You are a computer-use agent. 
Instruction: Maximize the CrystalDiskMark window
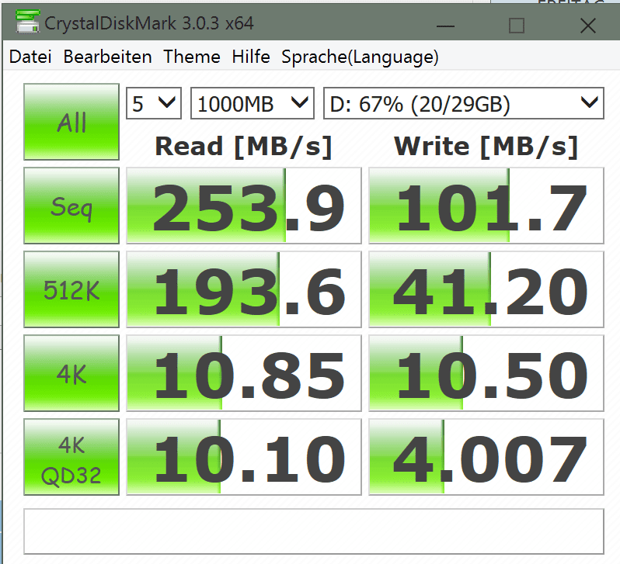[517, 26]
